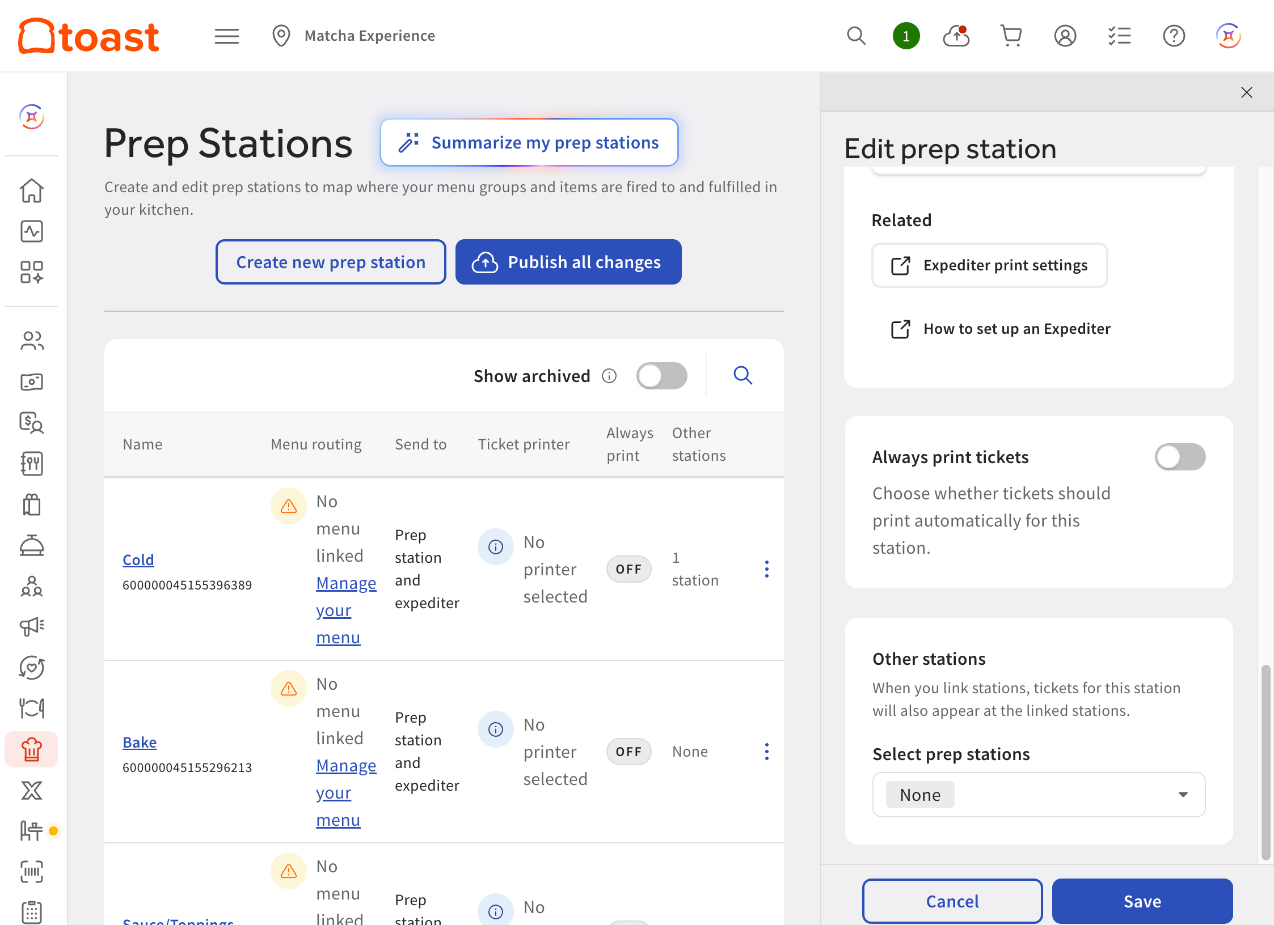Click Manage your menu in Cold row
The height and width of the screenshot is (925, 1274).
(x=346, y=610)
